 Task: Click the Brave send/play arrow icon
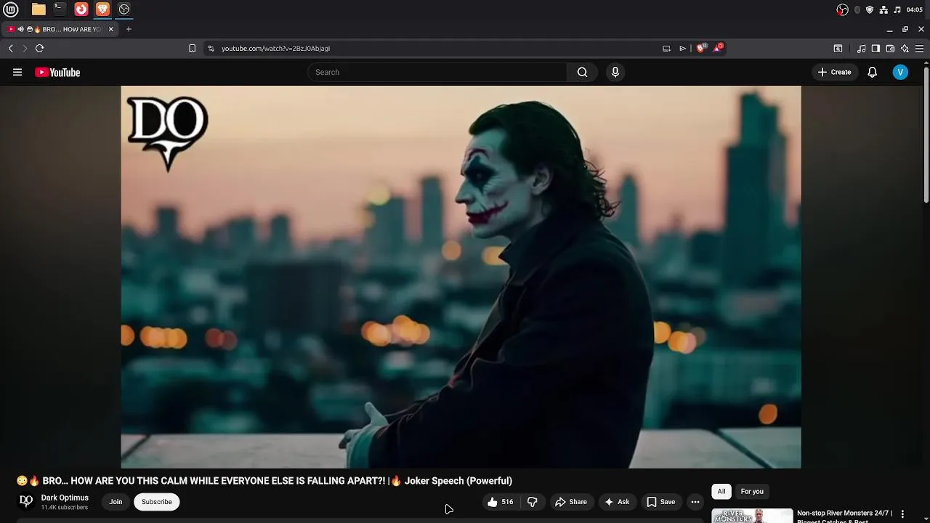(x=683, y=48)
